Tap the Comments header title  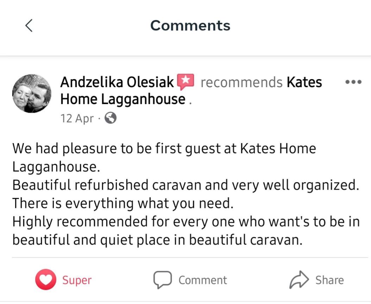tap(190, 26)
